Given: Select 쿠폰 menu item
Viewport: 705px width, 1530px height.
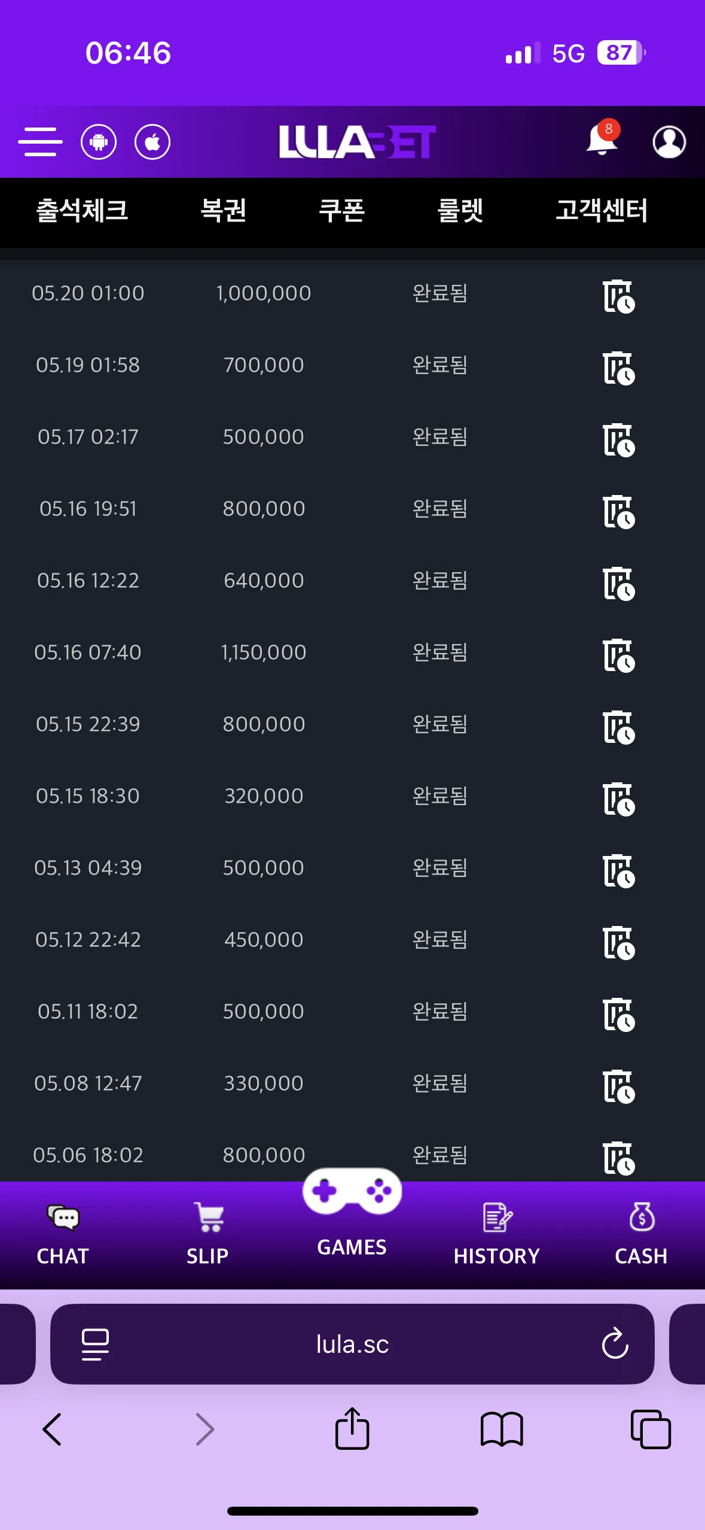Looking at the screenshot, I should (x=341, y=211).
